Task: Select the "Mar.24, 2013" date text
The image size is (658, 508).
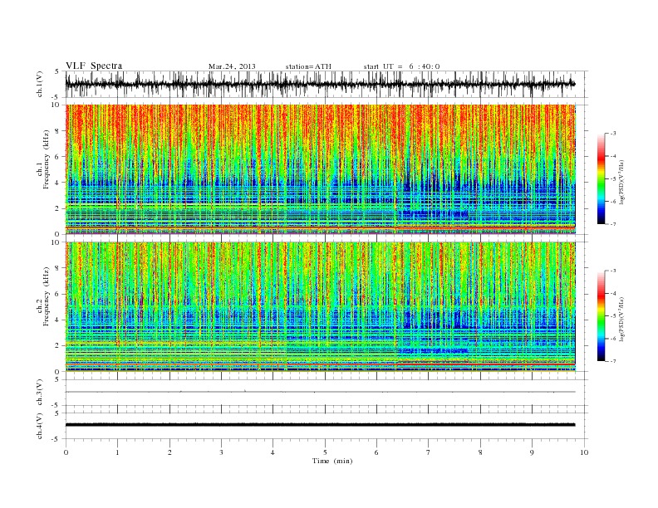Action: 232,66
